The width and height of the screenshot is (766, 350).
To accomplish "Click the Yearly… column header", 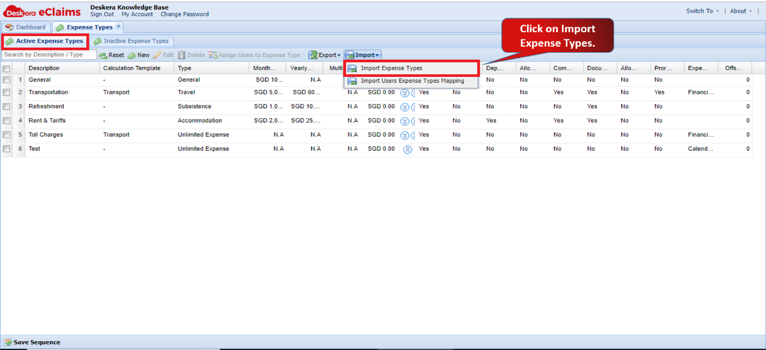I will click(x=305, y=68).
